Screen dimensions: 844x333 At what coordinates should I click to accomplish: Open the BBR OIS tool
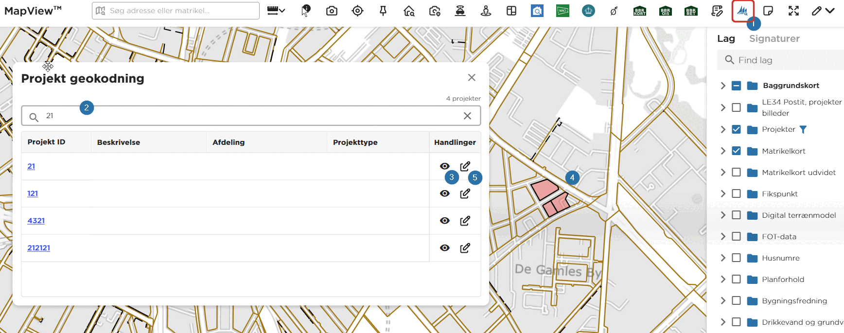(x=666, y=11)
